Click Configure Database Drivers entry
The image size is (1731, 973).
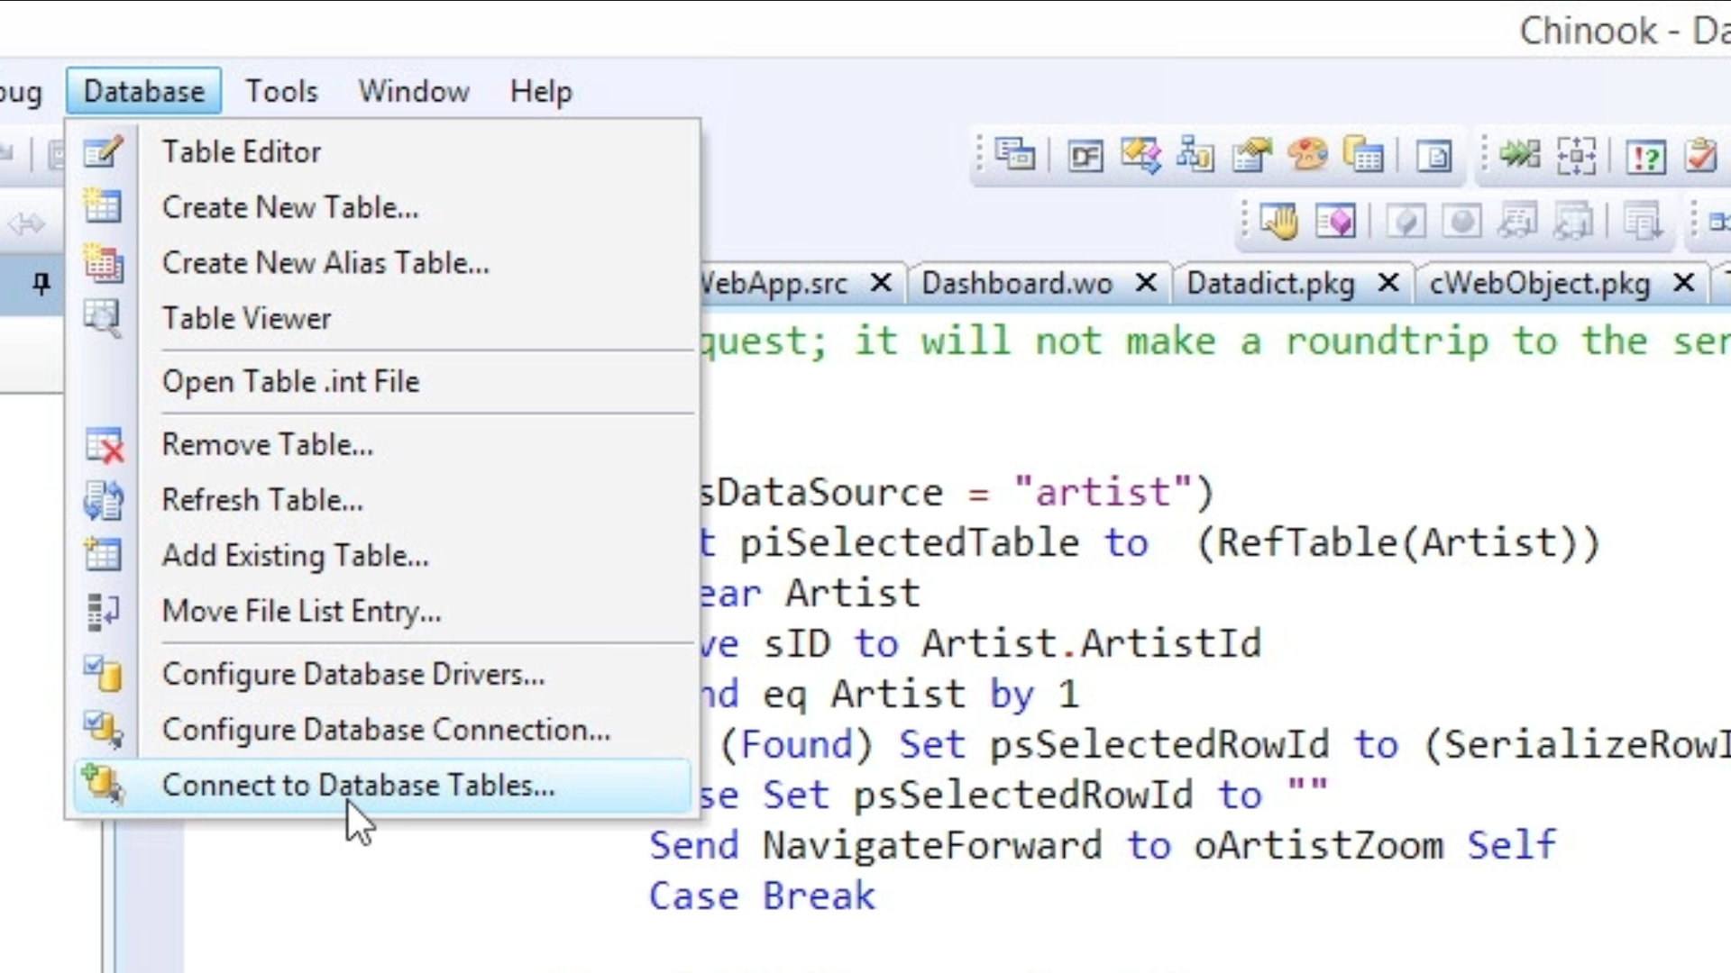[353, 674]
